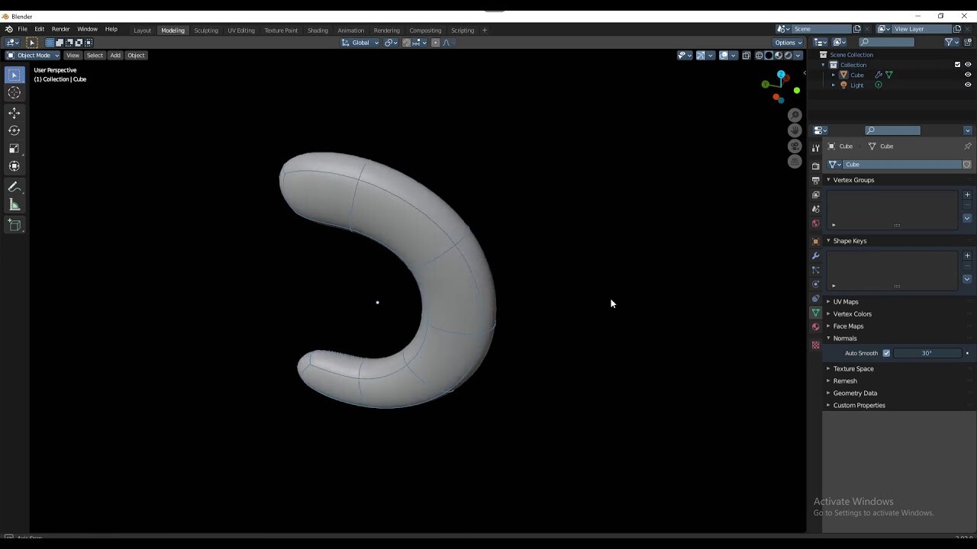Open the Object Mode dropdown

[34, 55]
